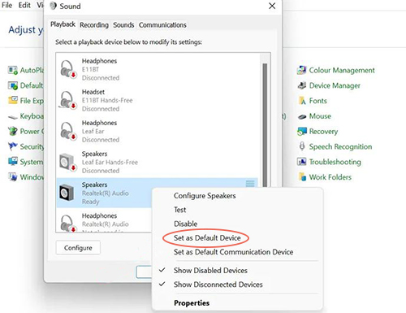Open the Edit menu
Screen dimensions: 406x313
(24, 5)
